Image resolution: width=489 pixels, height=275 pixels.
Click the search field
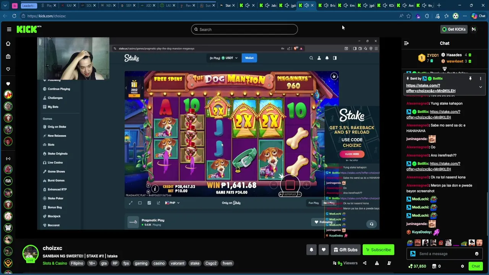click(244, 29)
